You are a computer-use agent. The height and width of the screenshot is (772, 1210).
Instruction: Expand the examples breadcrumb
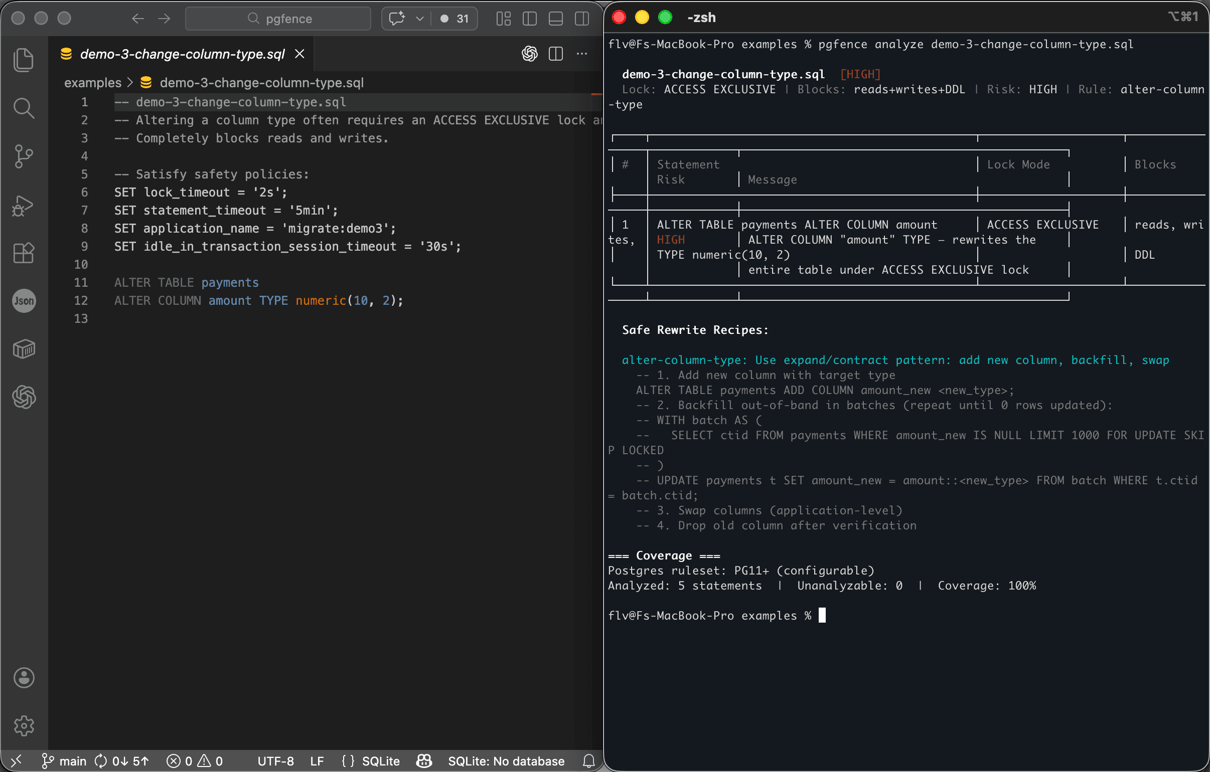[x=93, y=82]
